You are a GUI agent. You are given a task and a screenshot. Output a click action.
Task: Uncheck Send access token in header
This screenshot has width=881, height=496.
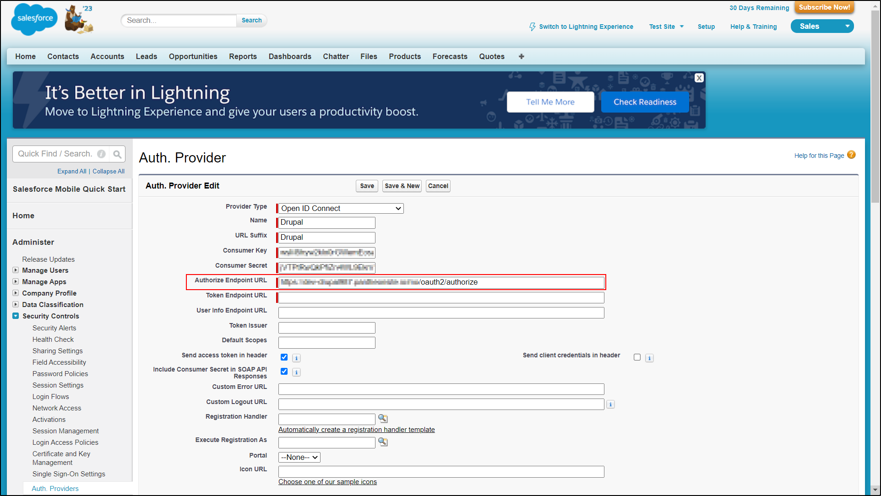[284, 357]
